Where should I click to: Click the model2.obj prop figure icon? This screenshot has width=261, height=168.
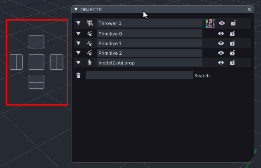click(90, 62)
